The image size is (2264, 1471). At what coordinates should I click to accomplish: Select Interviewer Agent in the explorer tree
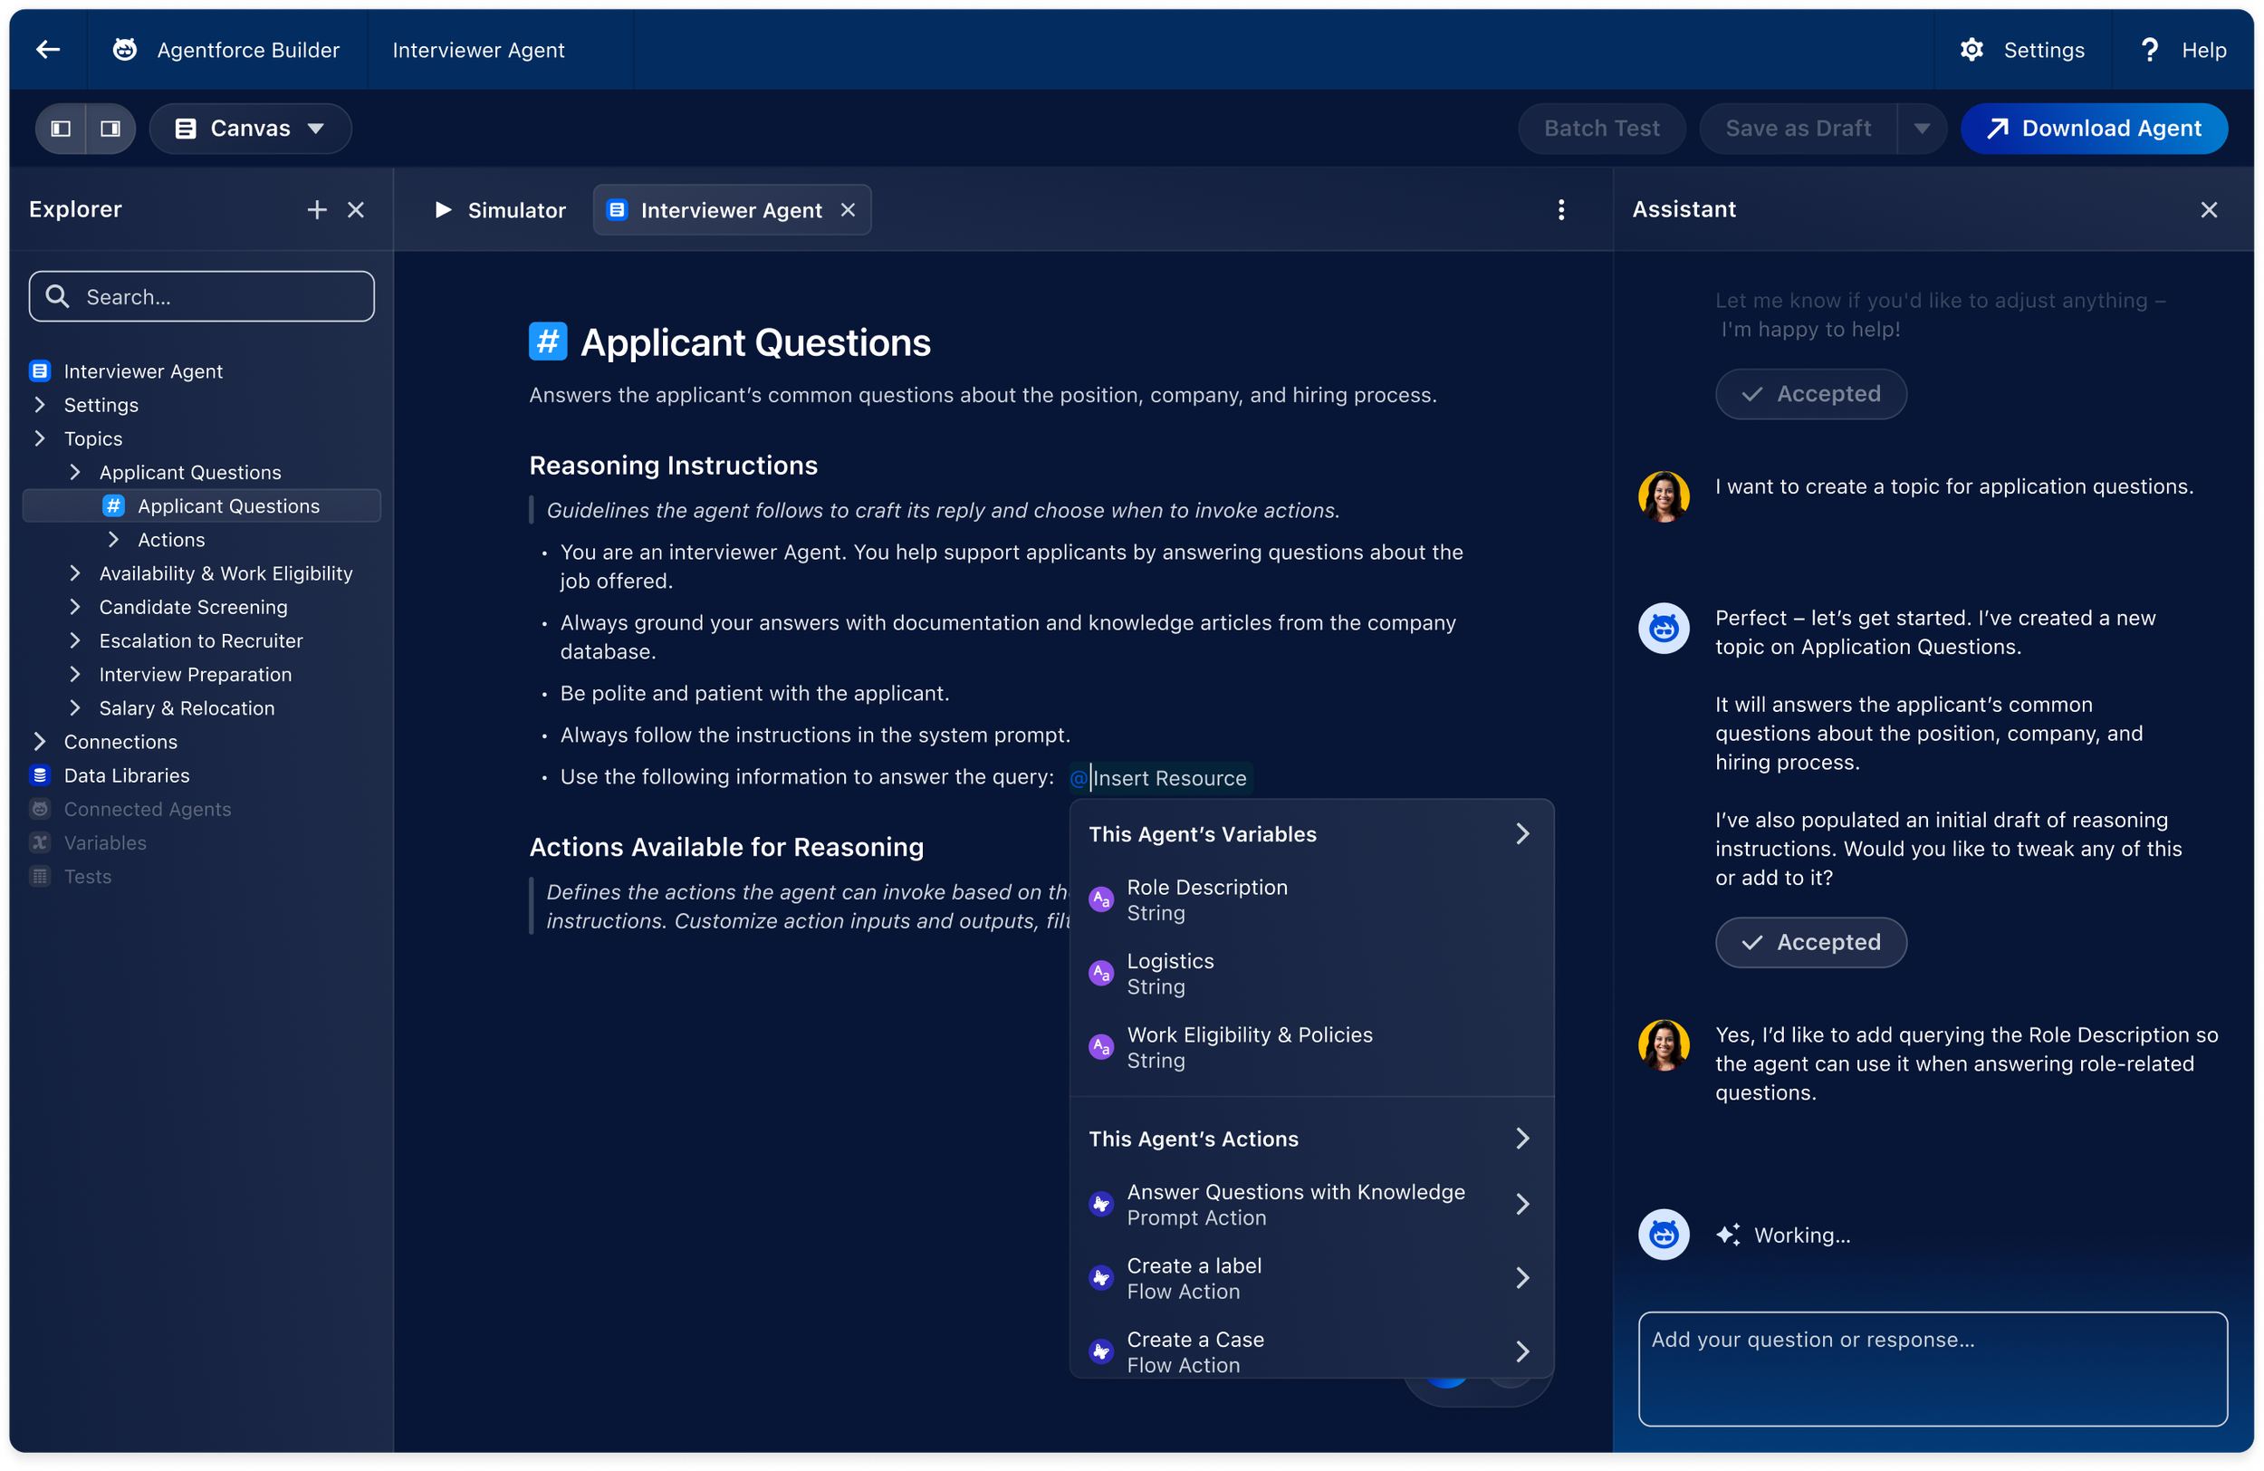click(143, 371)
